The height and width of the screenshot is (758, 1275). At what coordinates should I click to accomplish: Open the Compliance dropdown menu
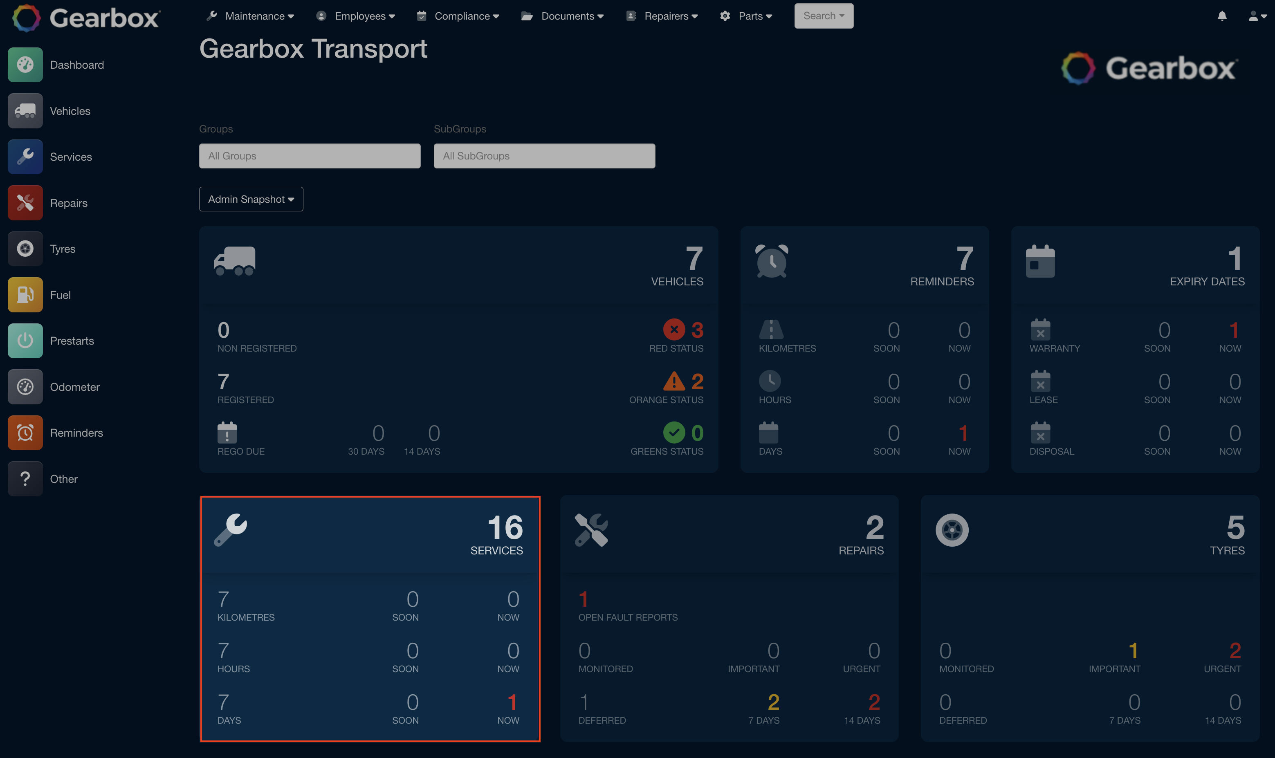click(x=458, y=16)
